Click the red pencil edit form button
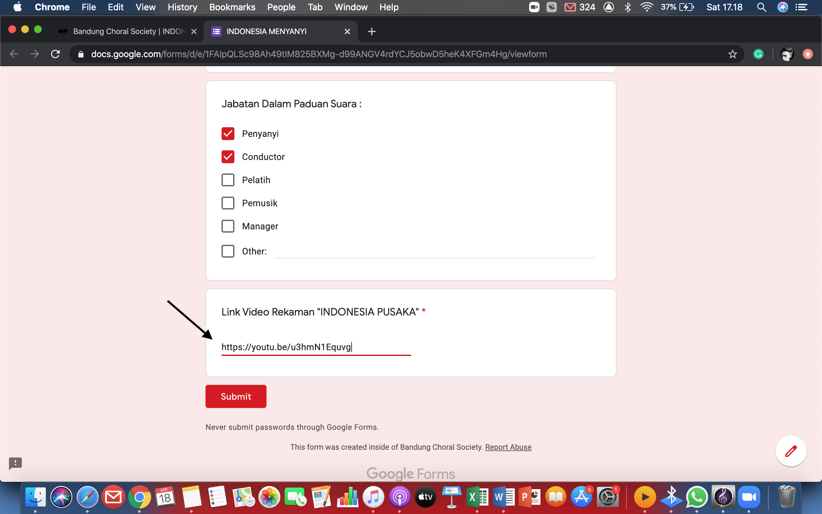 click(x=791, y=451)
